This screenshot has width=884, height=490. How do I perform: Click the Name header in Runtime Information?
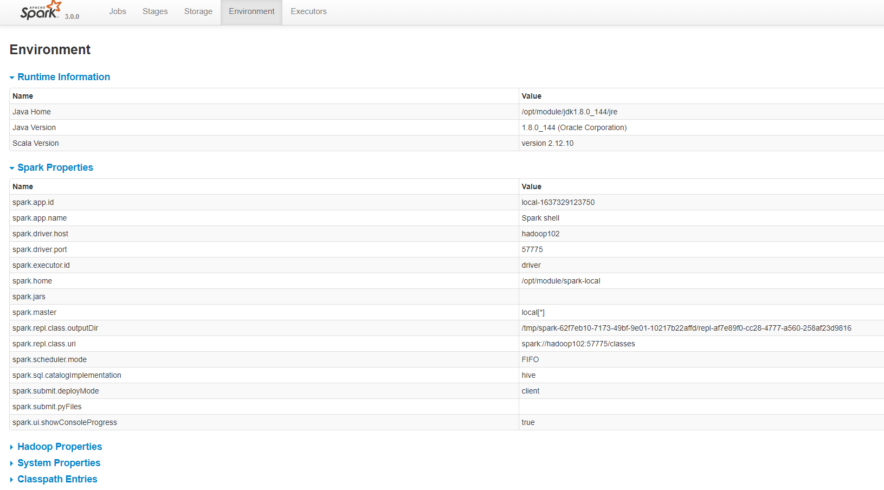(23, 96)
